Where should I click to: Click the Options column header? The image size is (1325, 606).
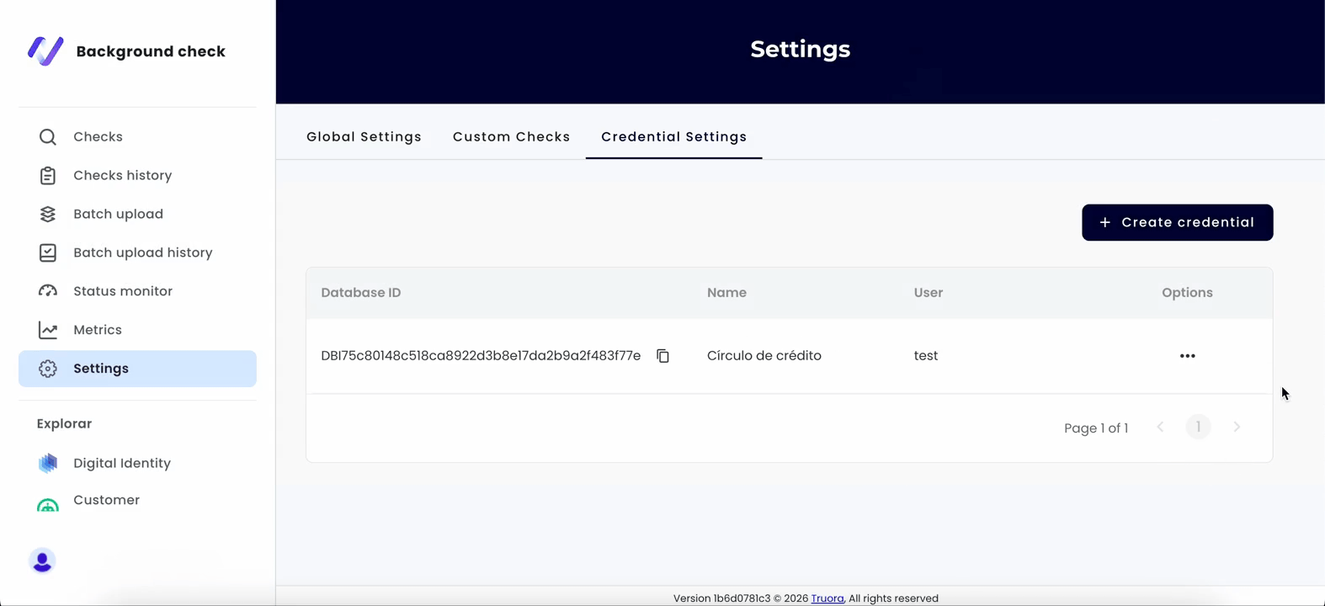[1187, 293]
